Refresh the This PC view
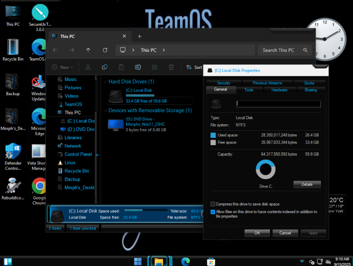This screenshot has width=353, height=266. 105,50
